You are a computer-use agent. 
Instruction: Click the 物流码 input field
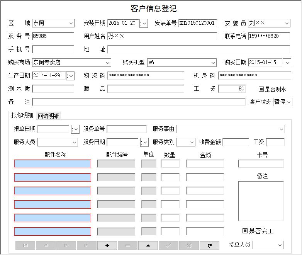coord(146,76)
